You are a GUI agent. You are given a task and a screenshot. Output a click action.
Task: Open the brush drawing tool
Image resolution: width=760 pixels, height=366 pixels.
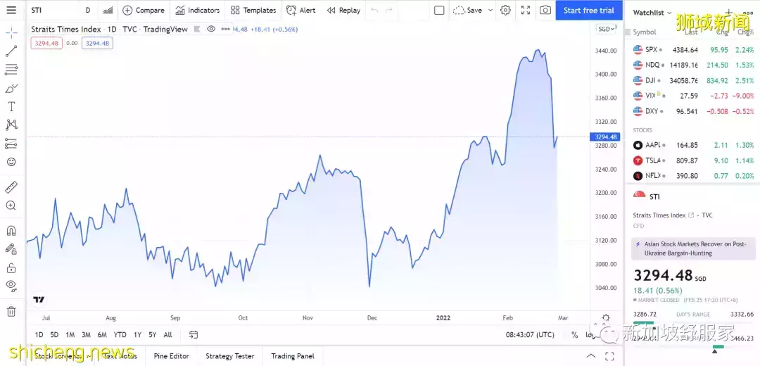(11, 88)
